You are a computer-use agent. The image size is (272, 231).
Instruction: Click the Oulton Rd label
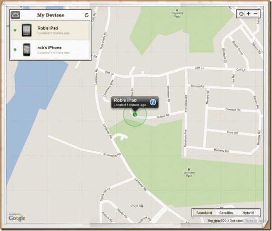point(163,116)
